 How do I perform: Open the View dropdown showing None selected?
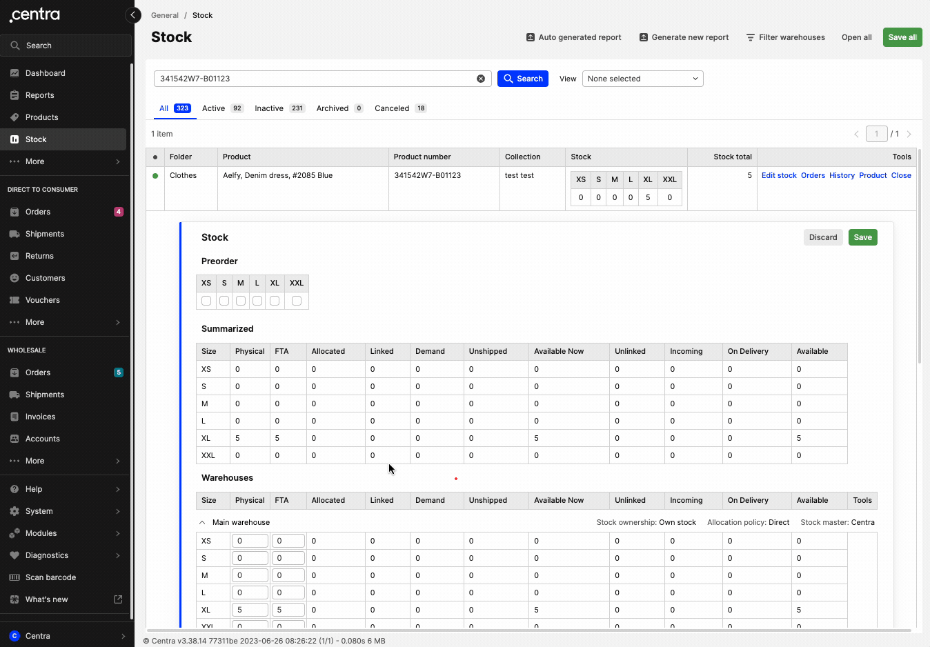[642, 79]
